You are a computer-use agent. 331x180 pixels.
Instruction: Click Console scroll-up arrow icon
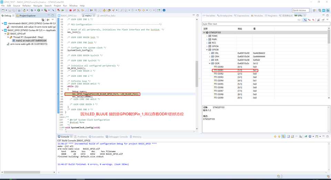[279, 136]
